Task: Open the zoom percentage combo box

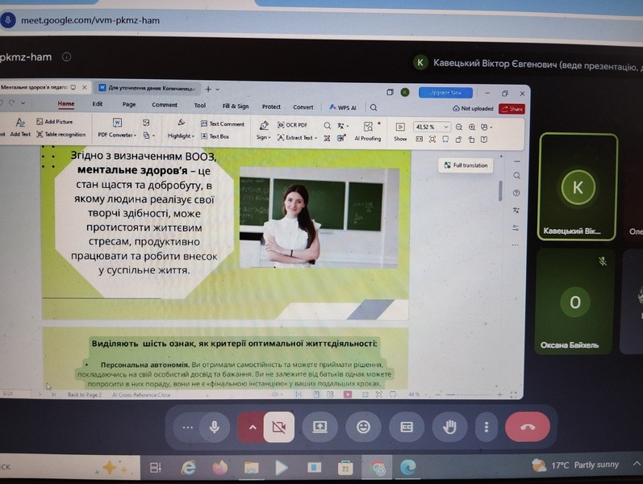Action: pyautogui.click(x=432, y=127)
